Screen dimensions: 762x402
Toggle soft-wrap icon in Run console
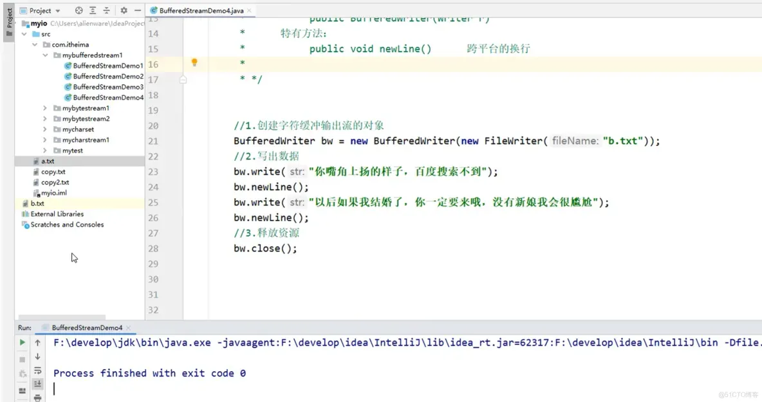pos(37,371)
